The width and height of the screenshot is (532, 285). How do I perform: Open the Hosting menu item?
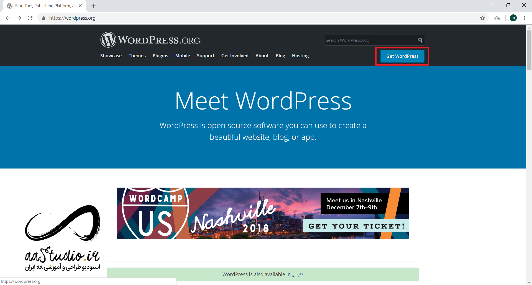point(300,56)
